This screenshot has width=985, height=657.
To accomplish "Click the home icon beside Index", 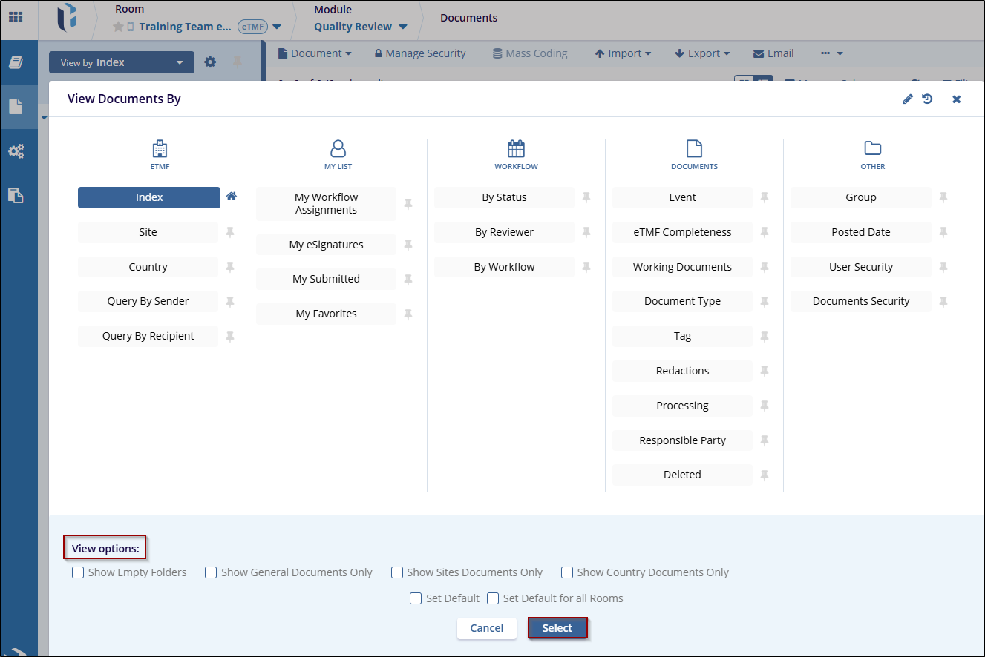I will (x=232, y=197).
